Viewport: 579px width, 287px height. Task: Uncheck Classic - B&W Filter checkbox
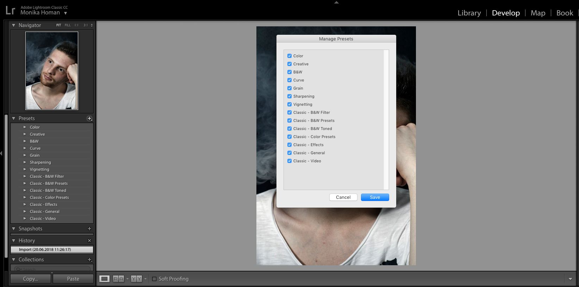coord(289,112)
